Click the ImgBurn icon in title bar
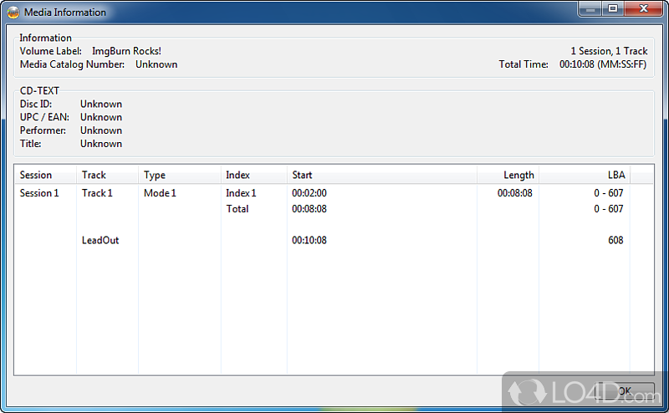Screen dimensions: 669x413 [x=13, y=12]
